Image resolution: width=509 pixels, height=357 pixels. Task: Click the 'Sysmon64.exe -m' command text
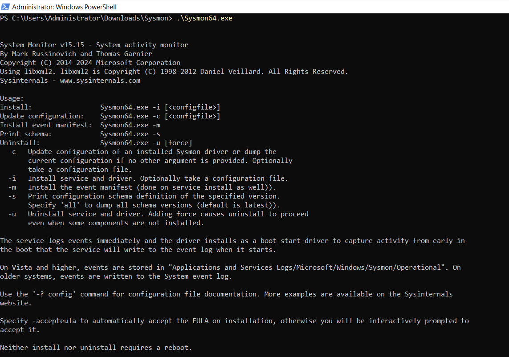pos(130,125)
